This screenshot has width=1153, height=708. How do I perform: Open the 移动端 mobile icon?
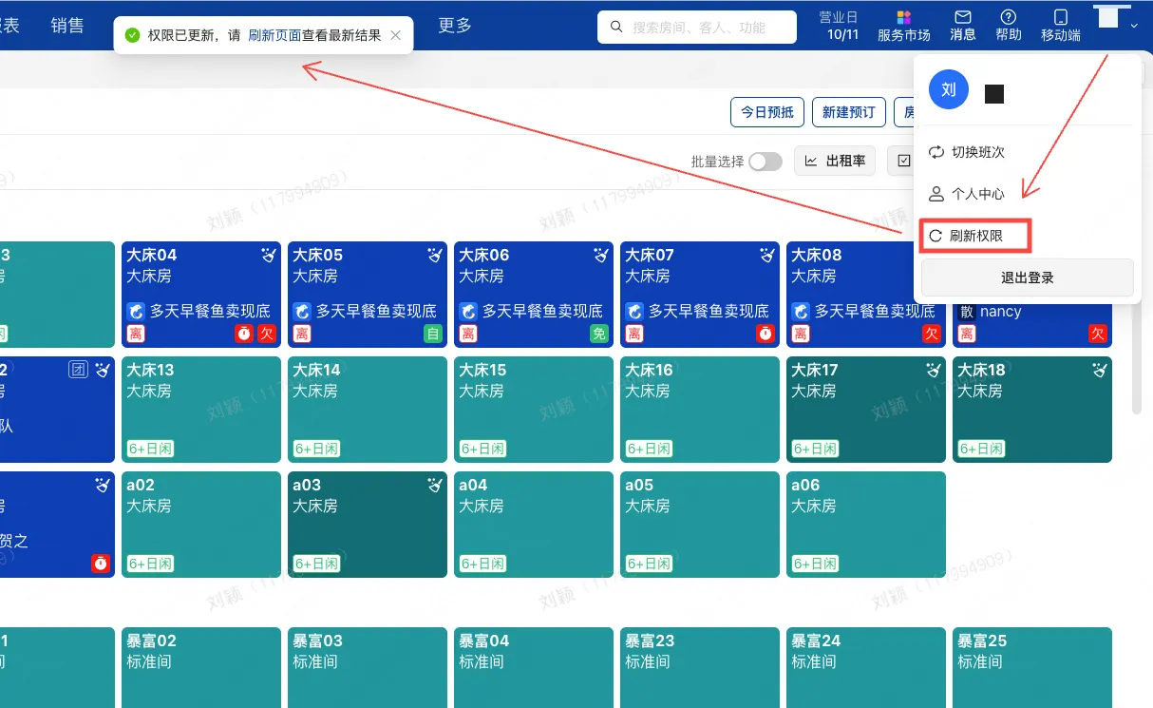[x=1060, y=24]
